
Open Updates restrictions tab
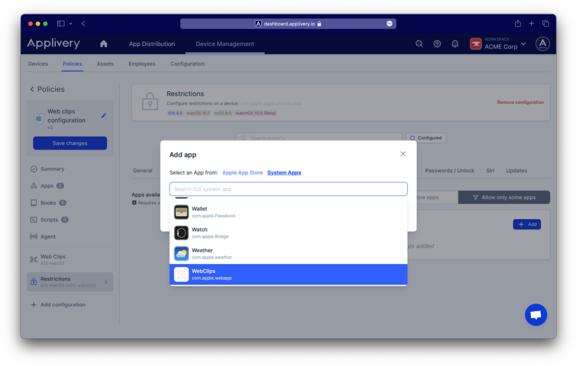(x=516, y=171)
